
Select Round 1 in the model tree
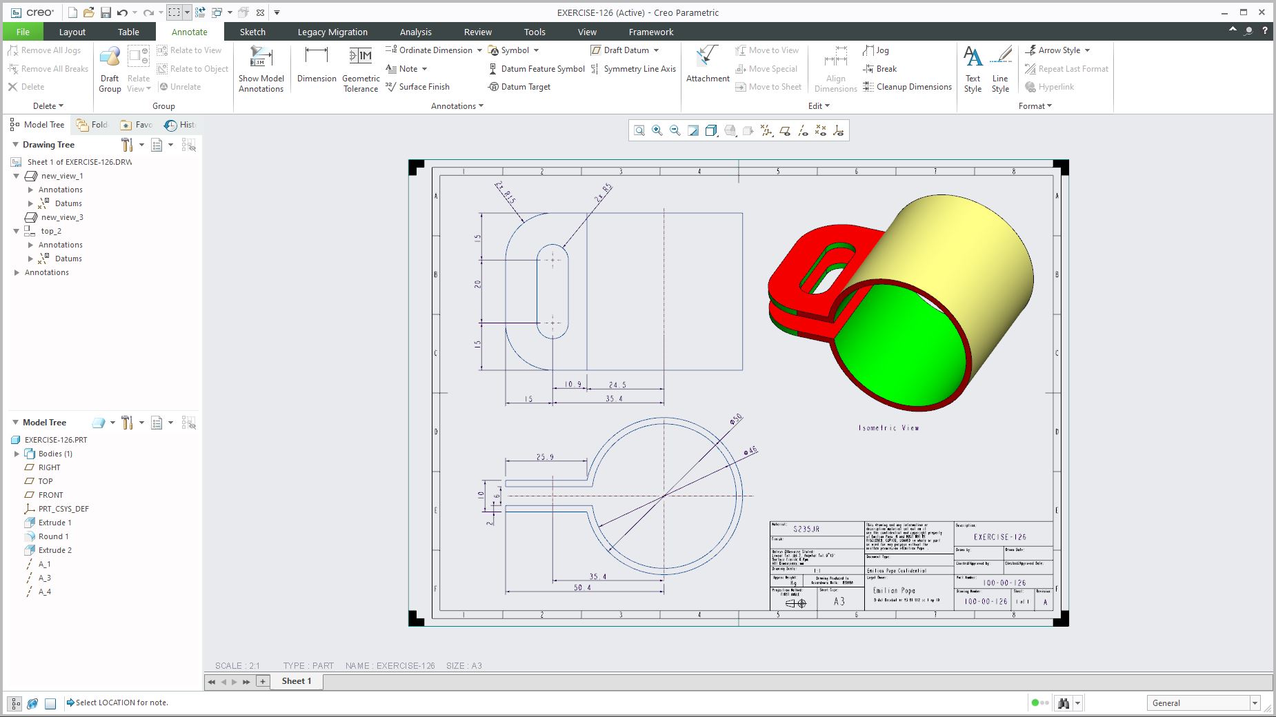point(53,536)
